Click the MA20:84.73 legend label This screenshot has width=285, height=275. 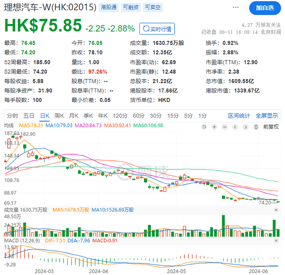point(88,125)
